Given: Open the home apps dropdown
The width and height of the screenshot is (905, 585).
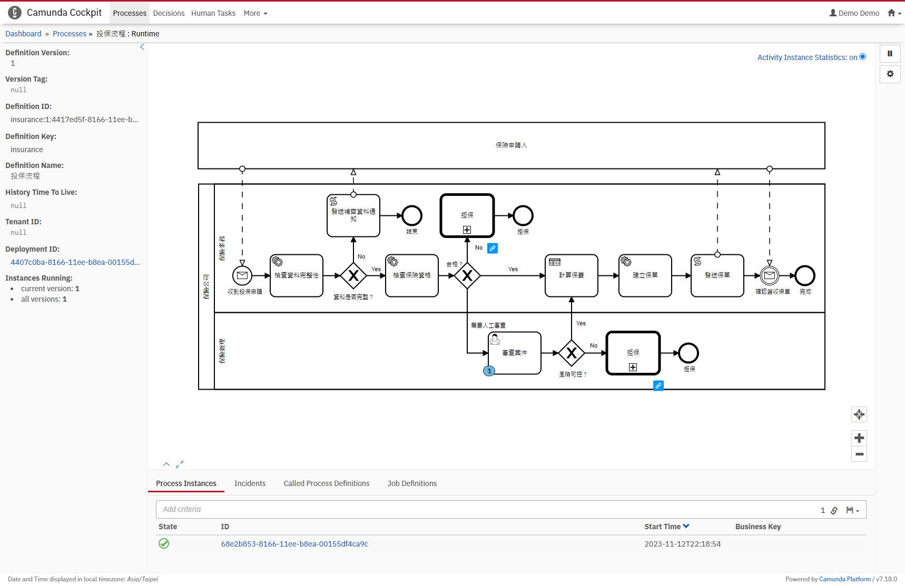Looking at the screenshot, I should 894,13.
